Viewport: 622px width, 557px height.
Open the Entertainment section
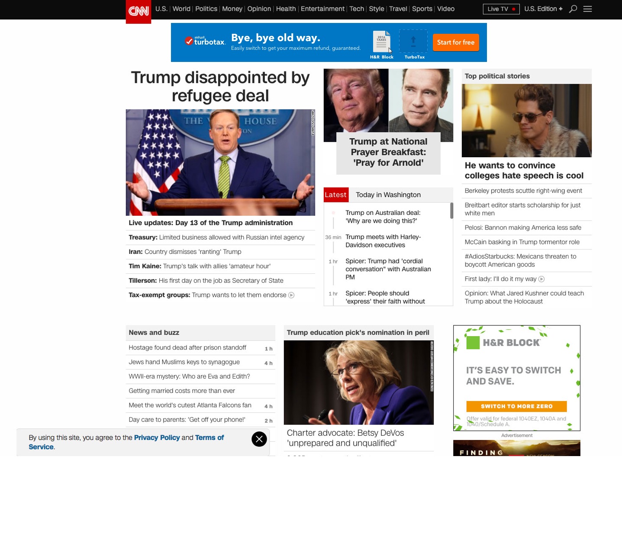322,9
